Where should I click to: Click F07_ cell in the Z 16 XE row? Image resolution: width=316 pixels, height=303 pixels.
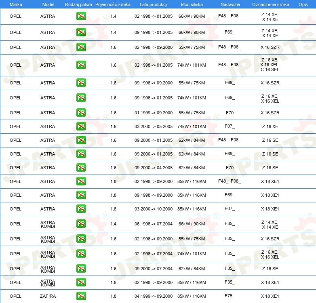pos(230,126)
